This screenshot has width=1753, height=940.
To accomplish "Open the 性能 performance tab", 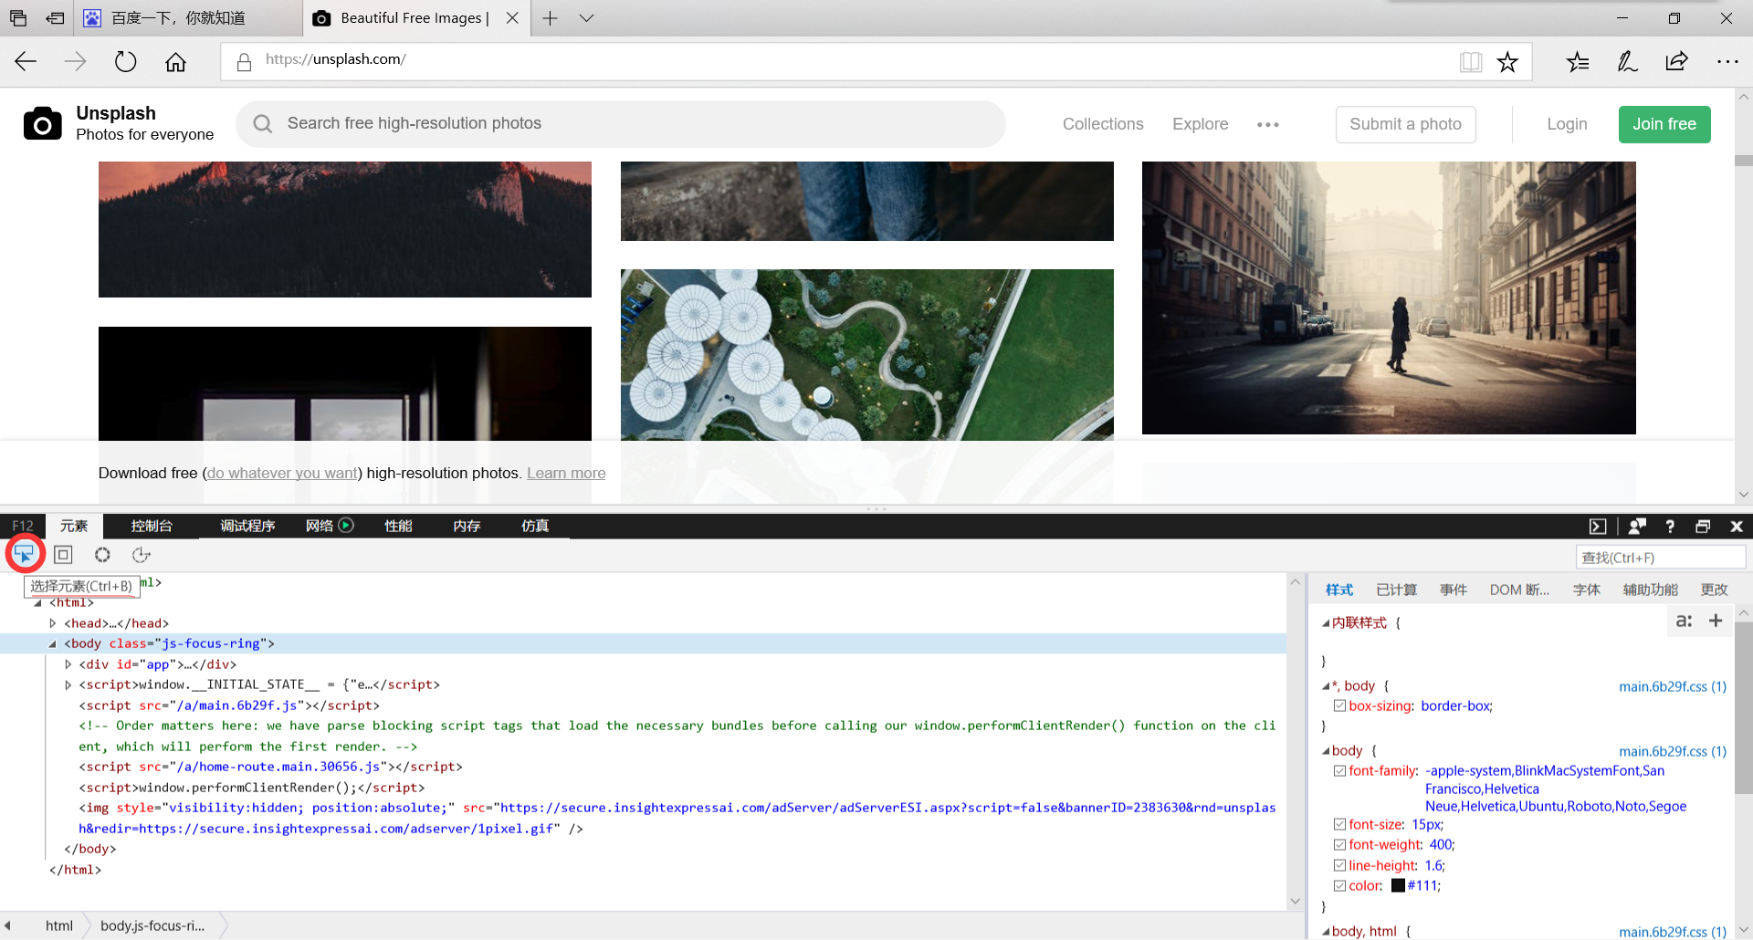I will [398, 526].
